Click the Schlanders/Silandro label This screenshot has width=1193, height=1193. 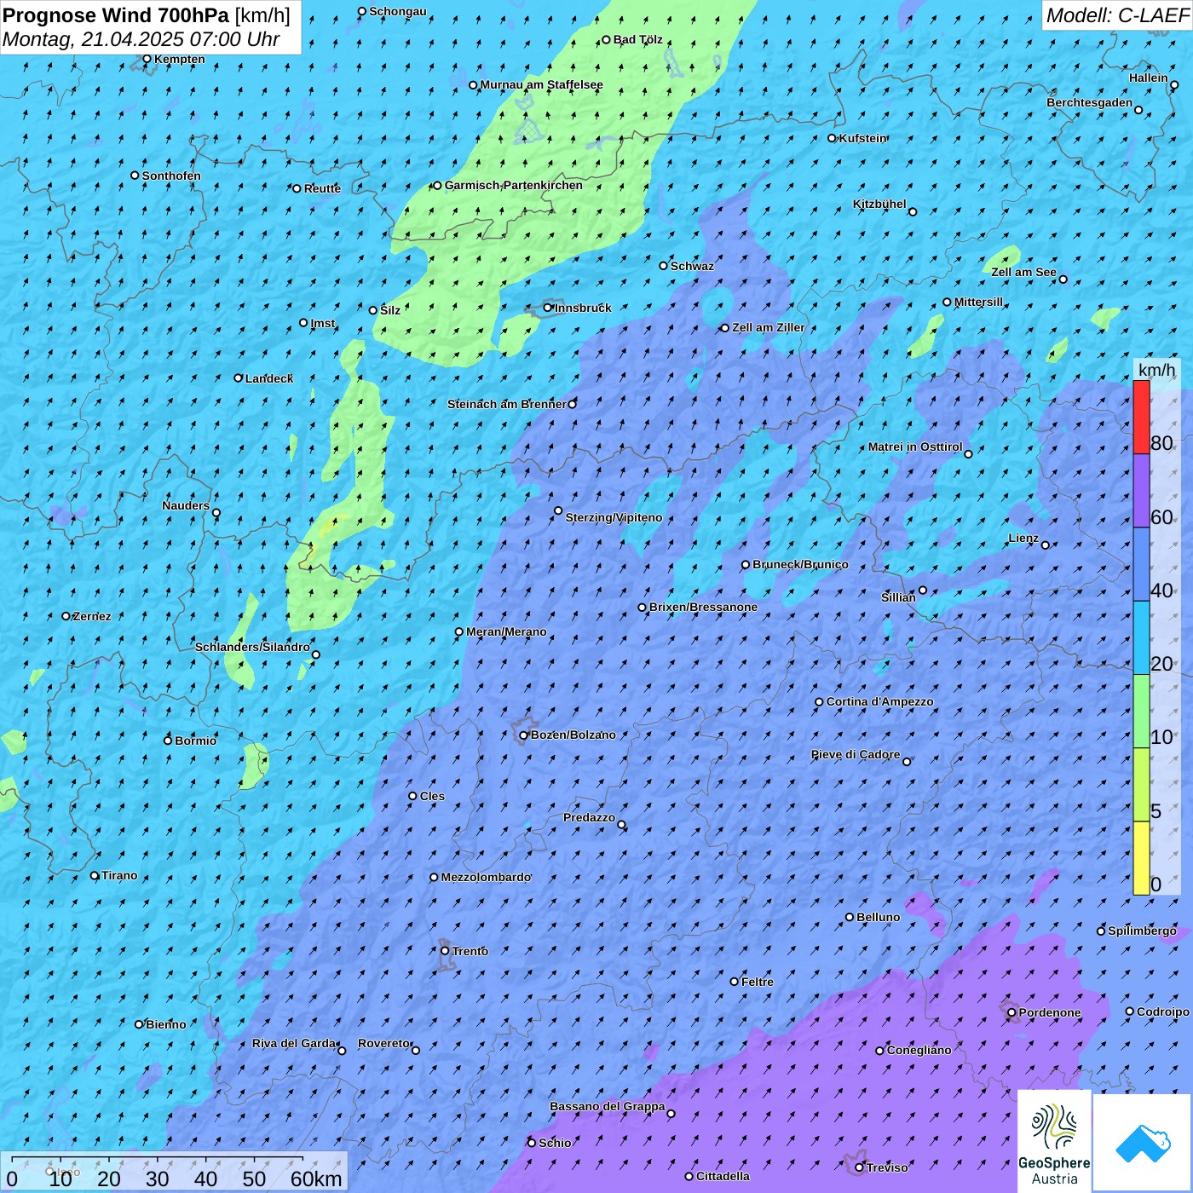[252, 647]
